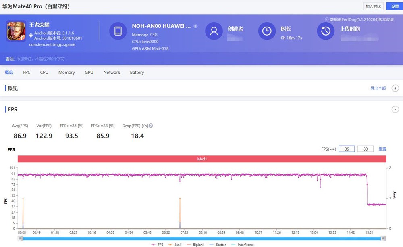
Task: Click the FPS threshold field showing 85
Action: click(347, 149)
